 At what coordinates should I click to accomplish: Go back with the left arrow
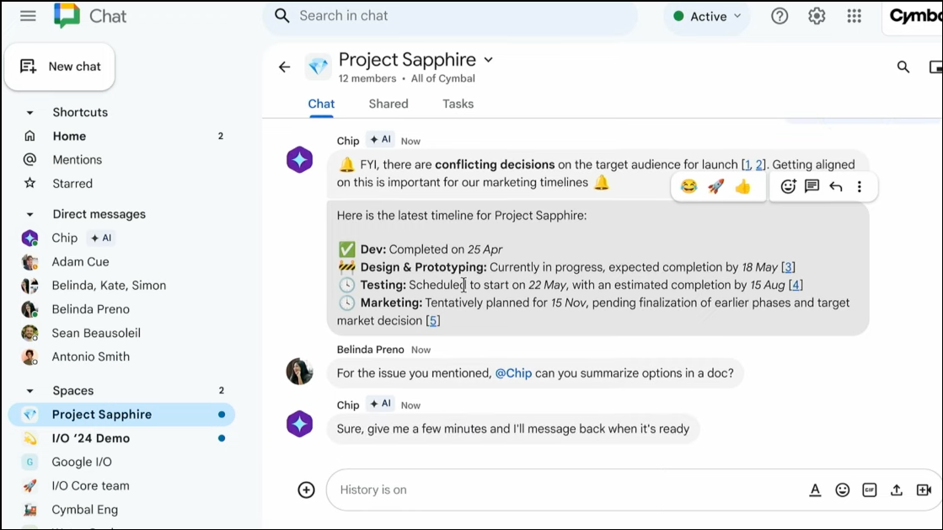(x=285, y=67)
